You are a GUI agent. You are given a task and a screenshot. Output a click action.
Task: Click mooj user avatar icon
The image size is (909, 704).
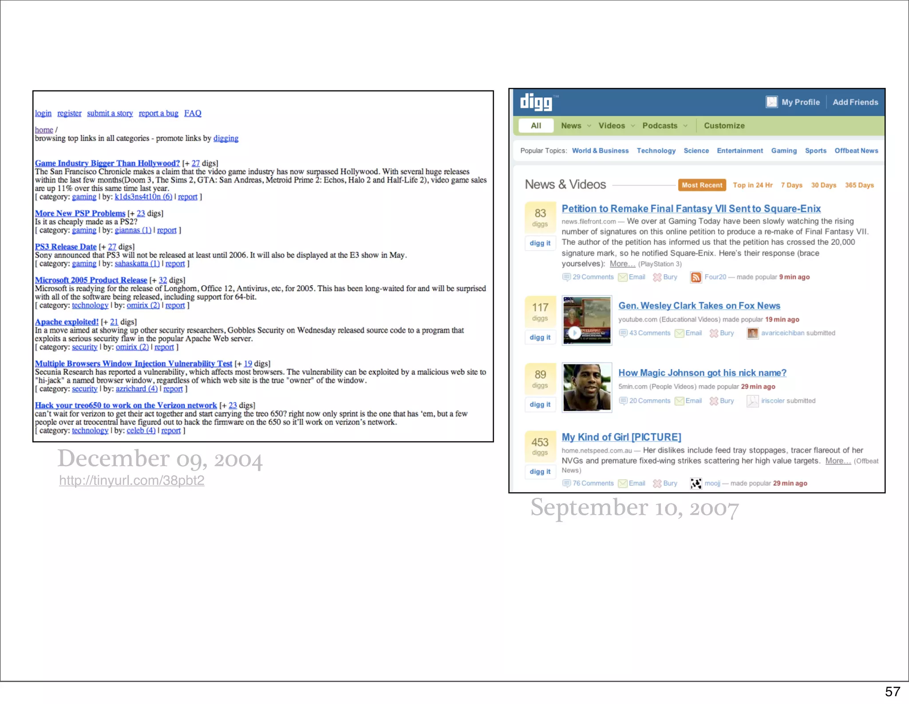click(x=696, y=484)
